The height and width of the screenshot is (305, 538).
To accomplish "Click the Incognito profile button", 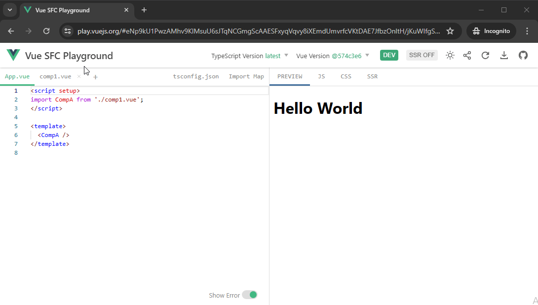I will 491,31.
